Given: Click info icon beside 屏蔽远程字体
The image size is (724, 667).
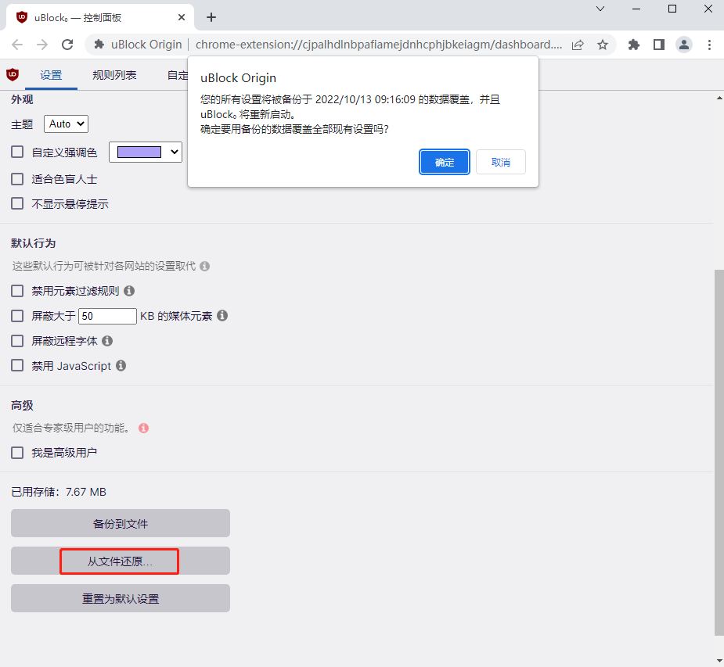Looking at the screenshot, I should tap(107, 341).
